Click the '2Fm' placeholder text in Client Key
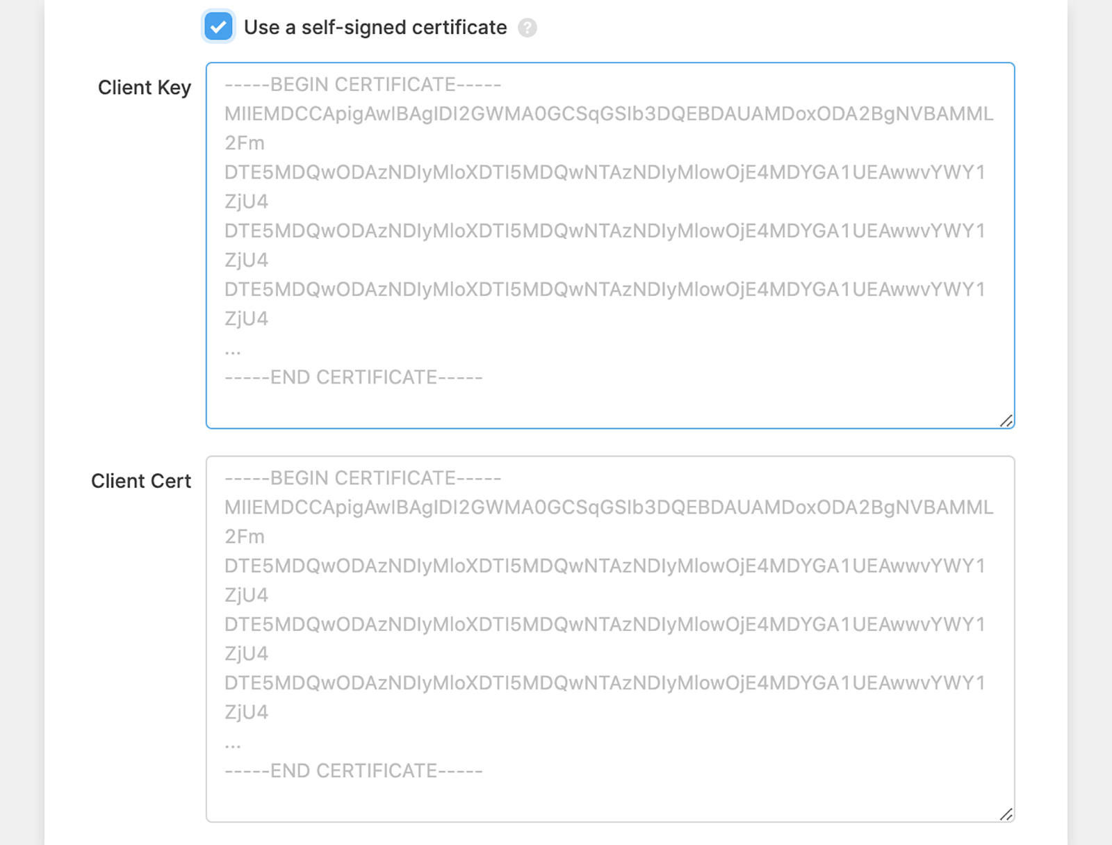This screenshot has height=845, width=1112. 245,143
